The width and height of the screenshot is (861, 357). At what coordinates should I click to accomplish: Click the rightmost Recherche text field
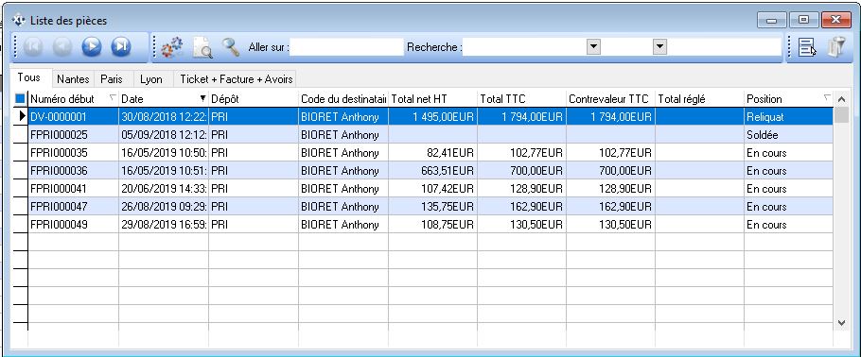pyautogui.click(x=724, y=47)
